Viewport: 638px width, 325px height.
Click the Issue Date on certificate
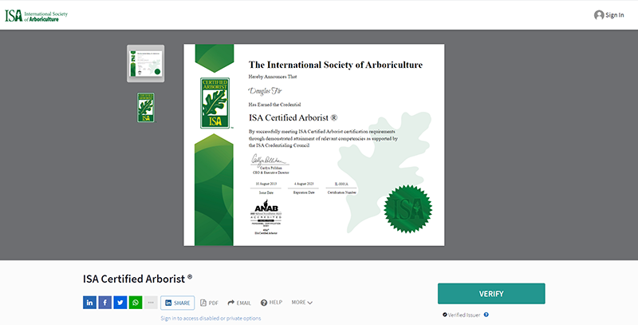coord(266,188)
